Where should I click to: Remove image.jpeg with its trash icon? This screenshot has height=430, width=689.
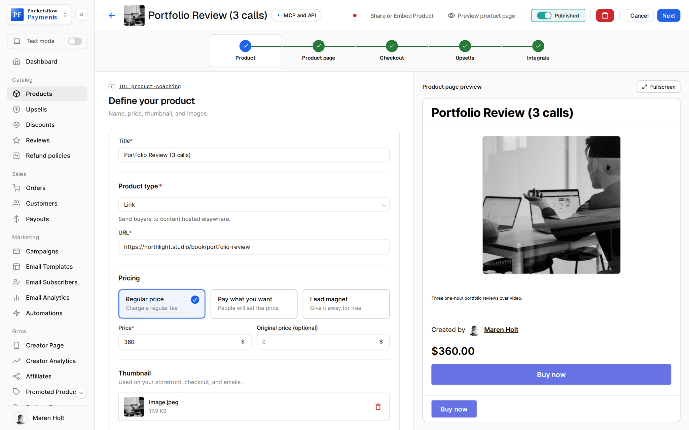tap(378, 406)
